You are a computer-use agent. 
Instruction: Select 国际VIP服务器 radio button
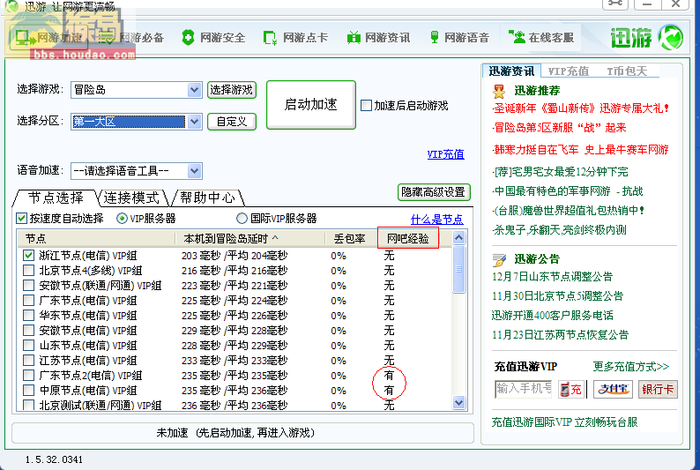(x=242, y=219)
